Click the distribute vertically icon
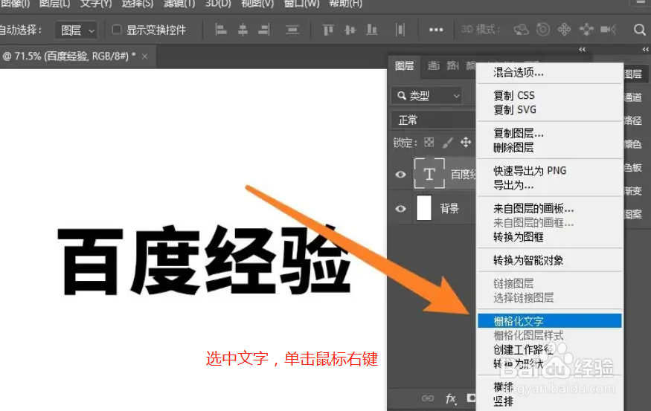The height and width of the screenshot is (411, 651). (292, 30)
